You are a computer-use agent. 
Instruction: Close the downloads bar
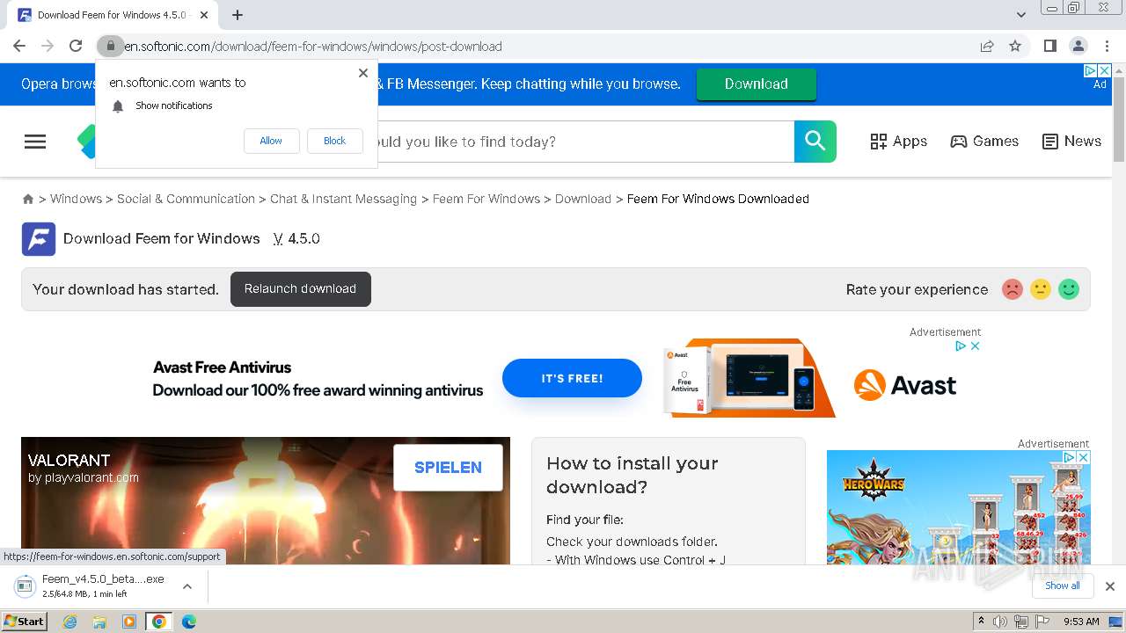point(1110,586)
